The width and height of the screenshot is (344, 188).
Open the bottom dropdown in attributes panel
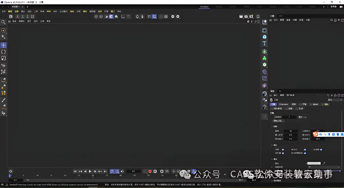coord(324,167)
